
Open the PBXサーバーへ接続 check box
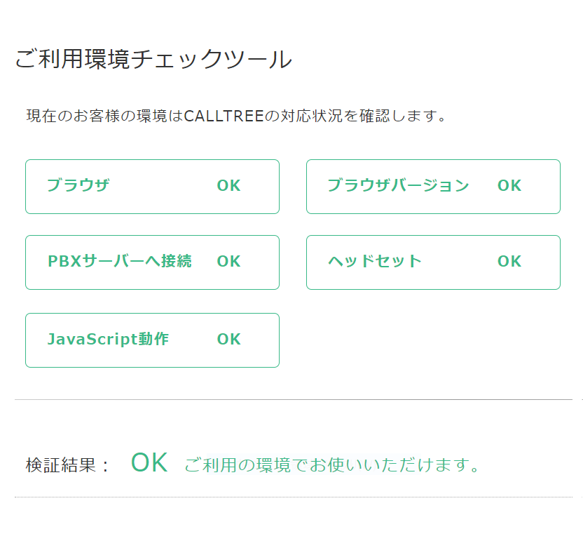tap(152, 262)
